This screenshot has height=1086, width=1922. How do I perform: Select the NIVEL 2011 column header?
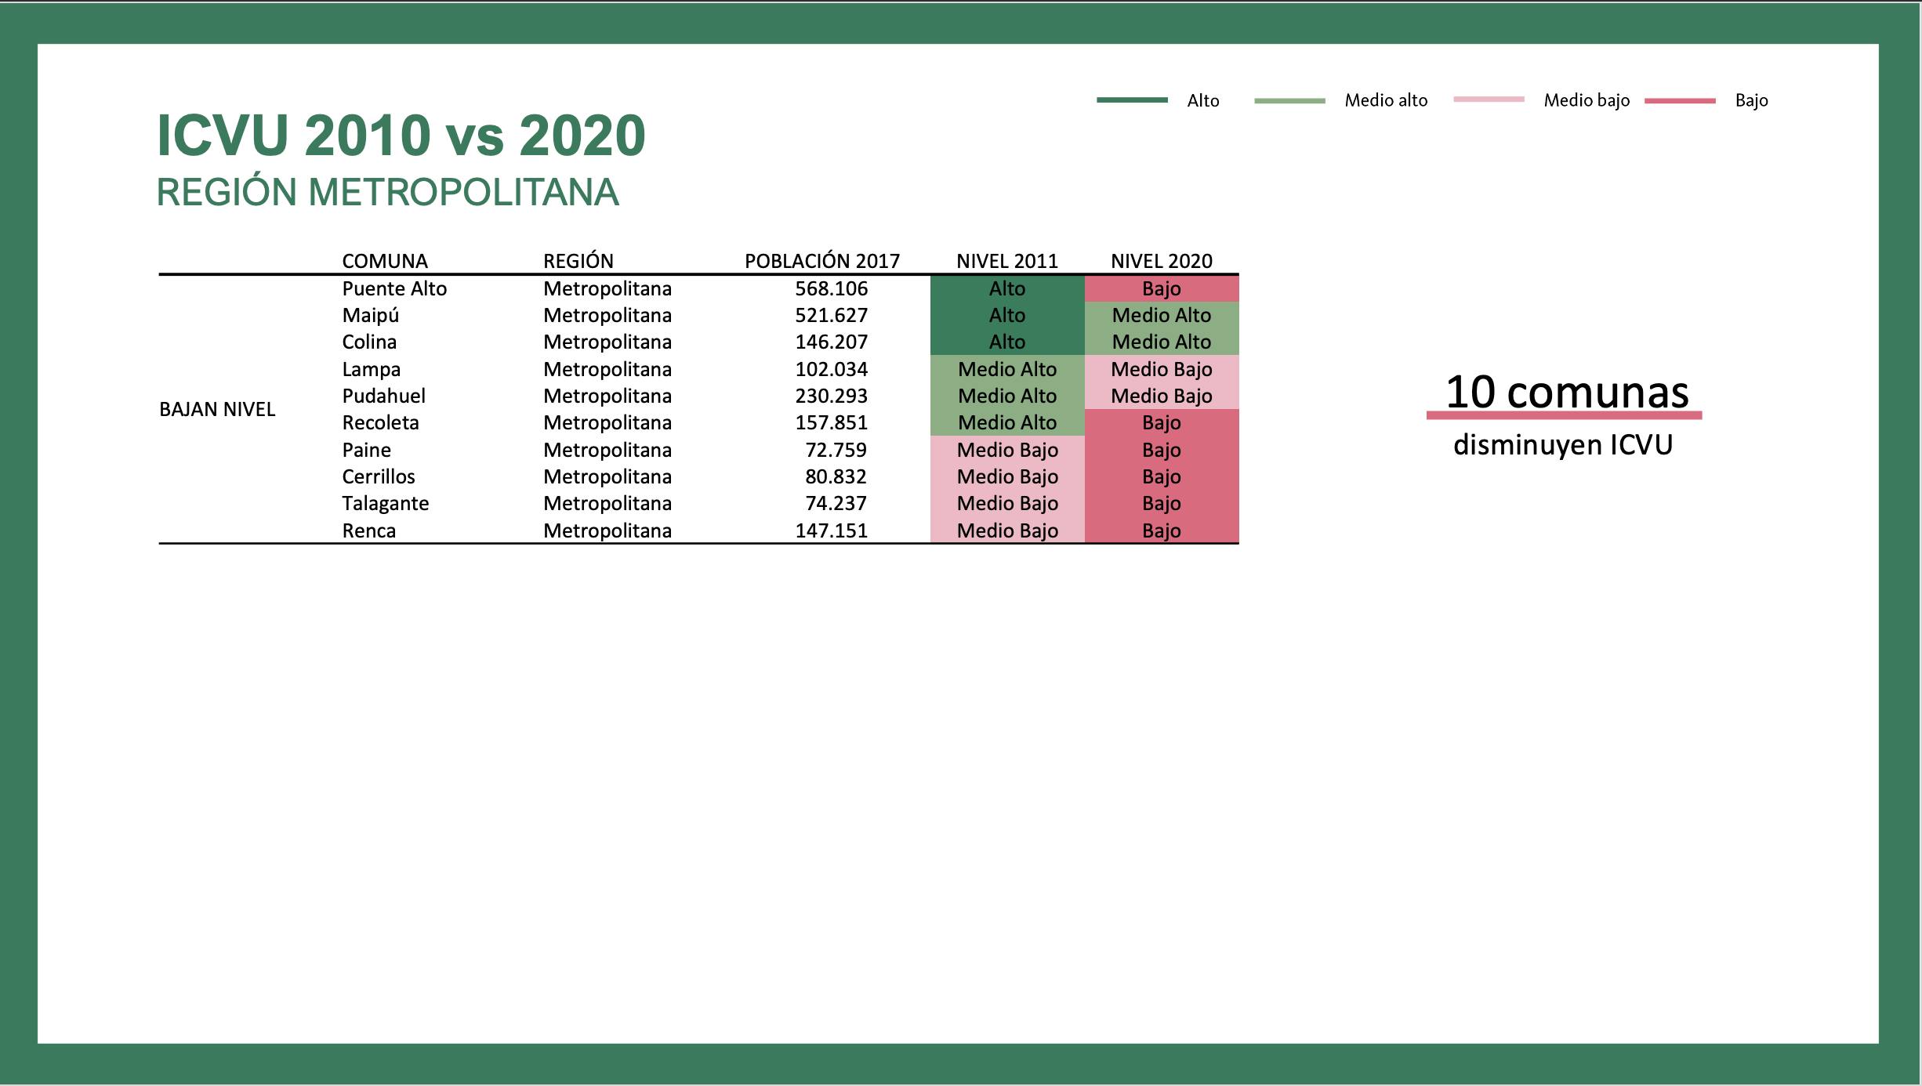pyautogui.click(x=1006, y=261)
